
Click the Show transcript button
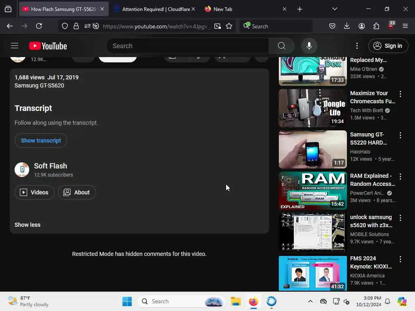(41, 141)
